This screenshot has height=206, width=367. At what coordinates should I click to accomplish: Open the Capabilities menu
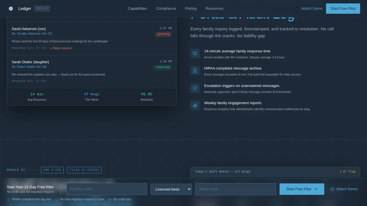(x=137, y=9)
